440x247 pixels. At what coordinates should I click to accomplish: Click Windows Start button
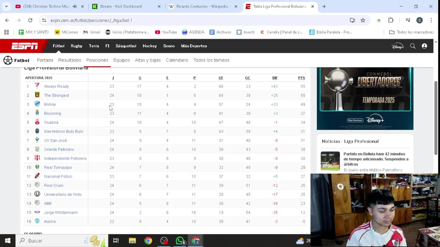click(x=8, y=241)
